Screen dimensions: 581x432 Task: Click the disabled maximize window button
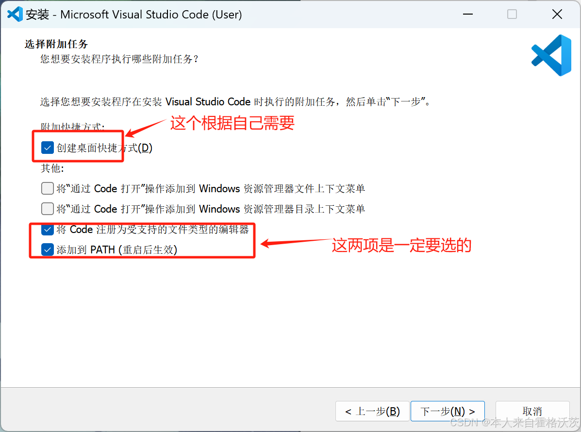coord(512,15)
